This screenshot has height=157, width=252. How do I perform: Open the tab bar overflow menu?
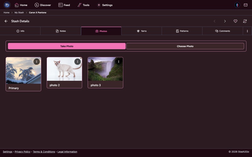(x=247, y=31)
